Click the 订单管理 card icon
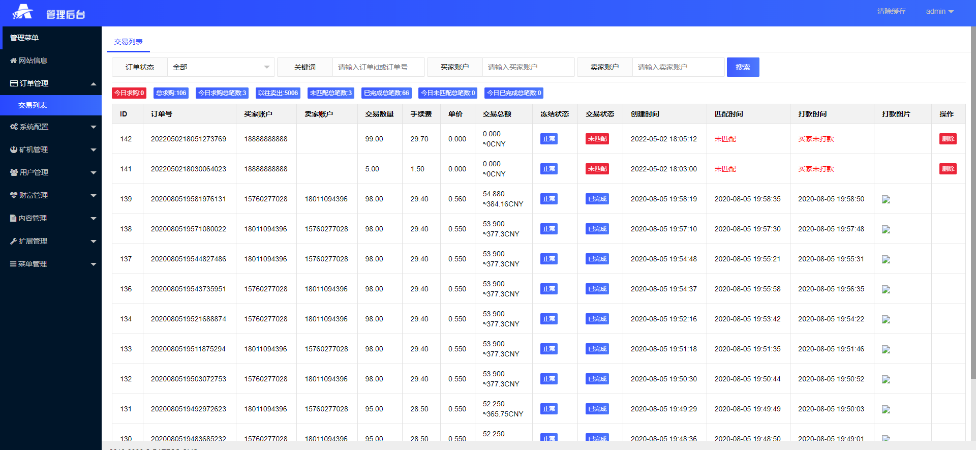 14,83
